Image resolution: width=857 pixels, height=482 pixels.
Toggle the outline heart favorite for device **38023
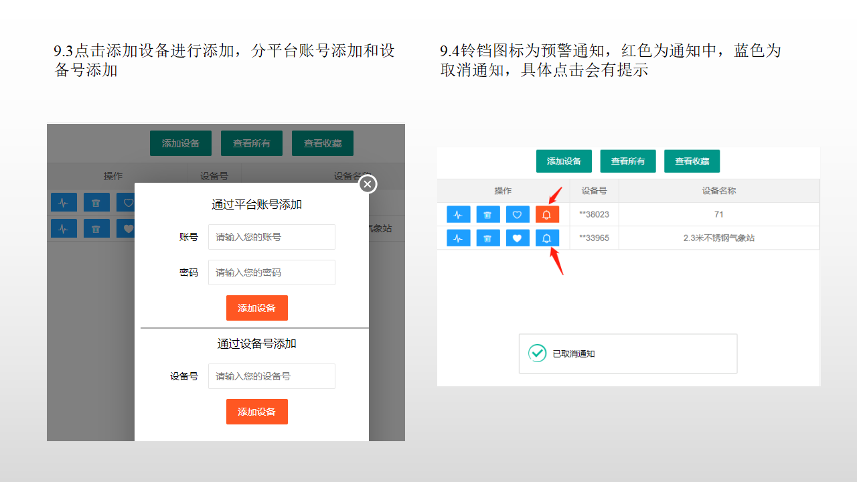pyautogui.click(x=518, y=214)
